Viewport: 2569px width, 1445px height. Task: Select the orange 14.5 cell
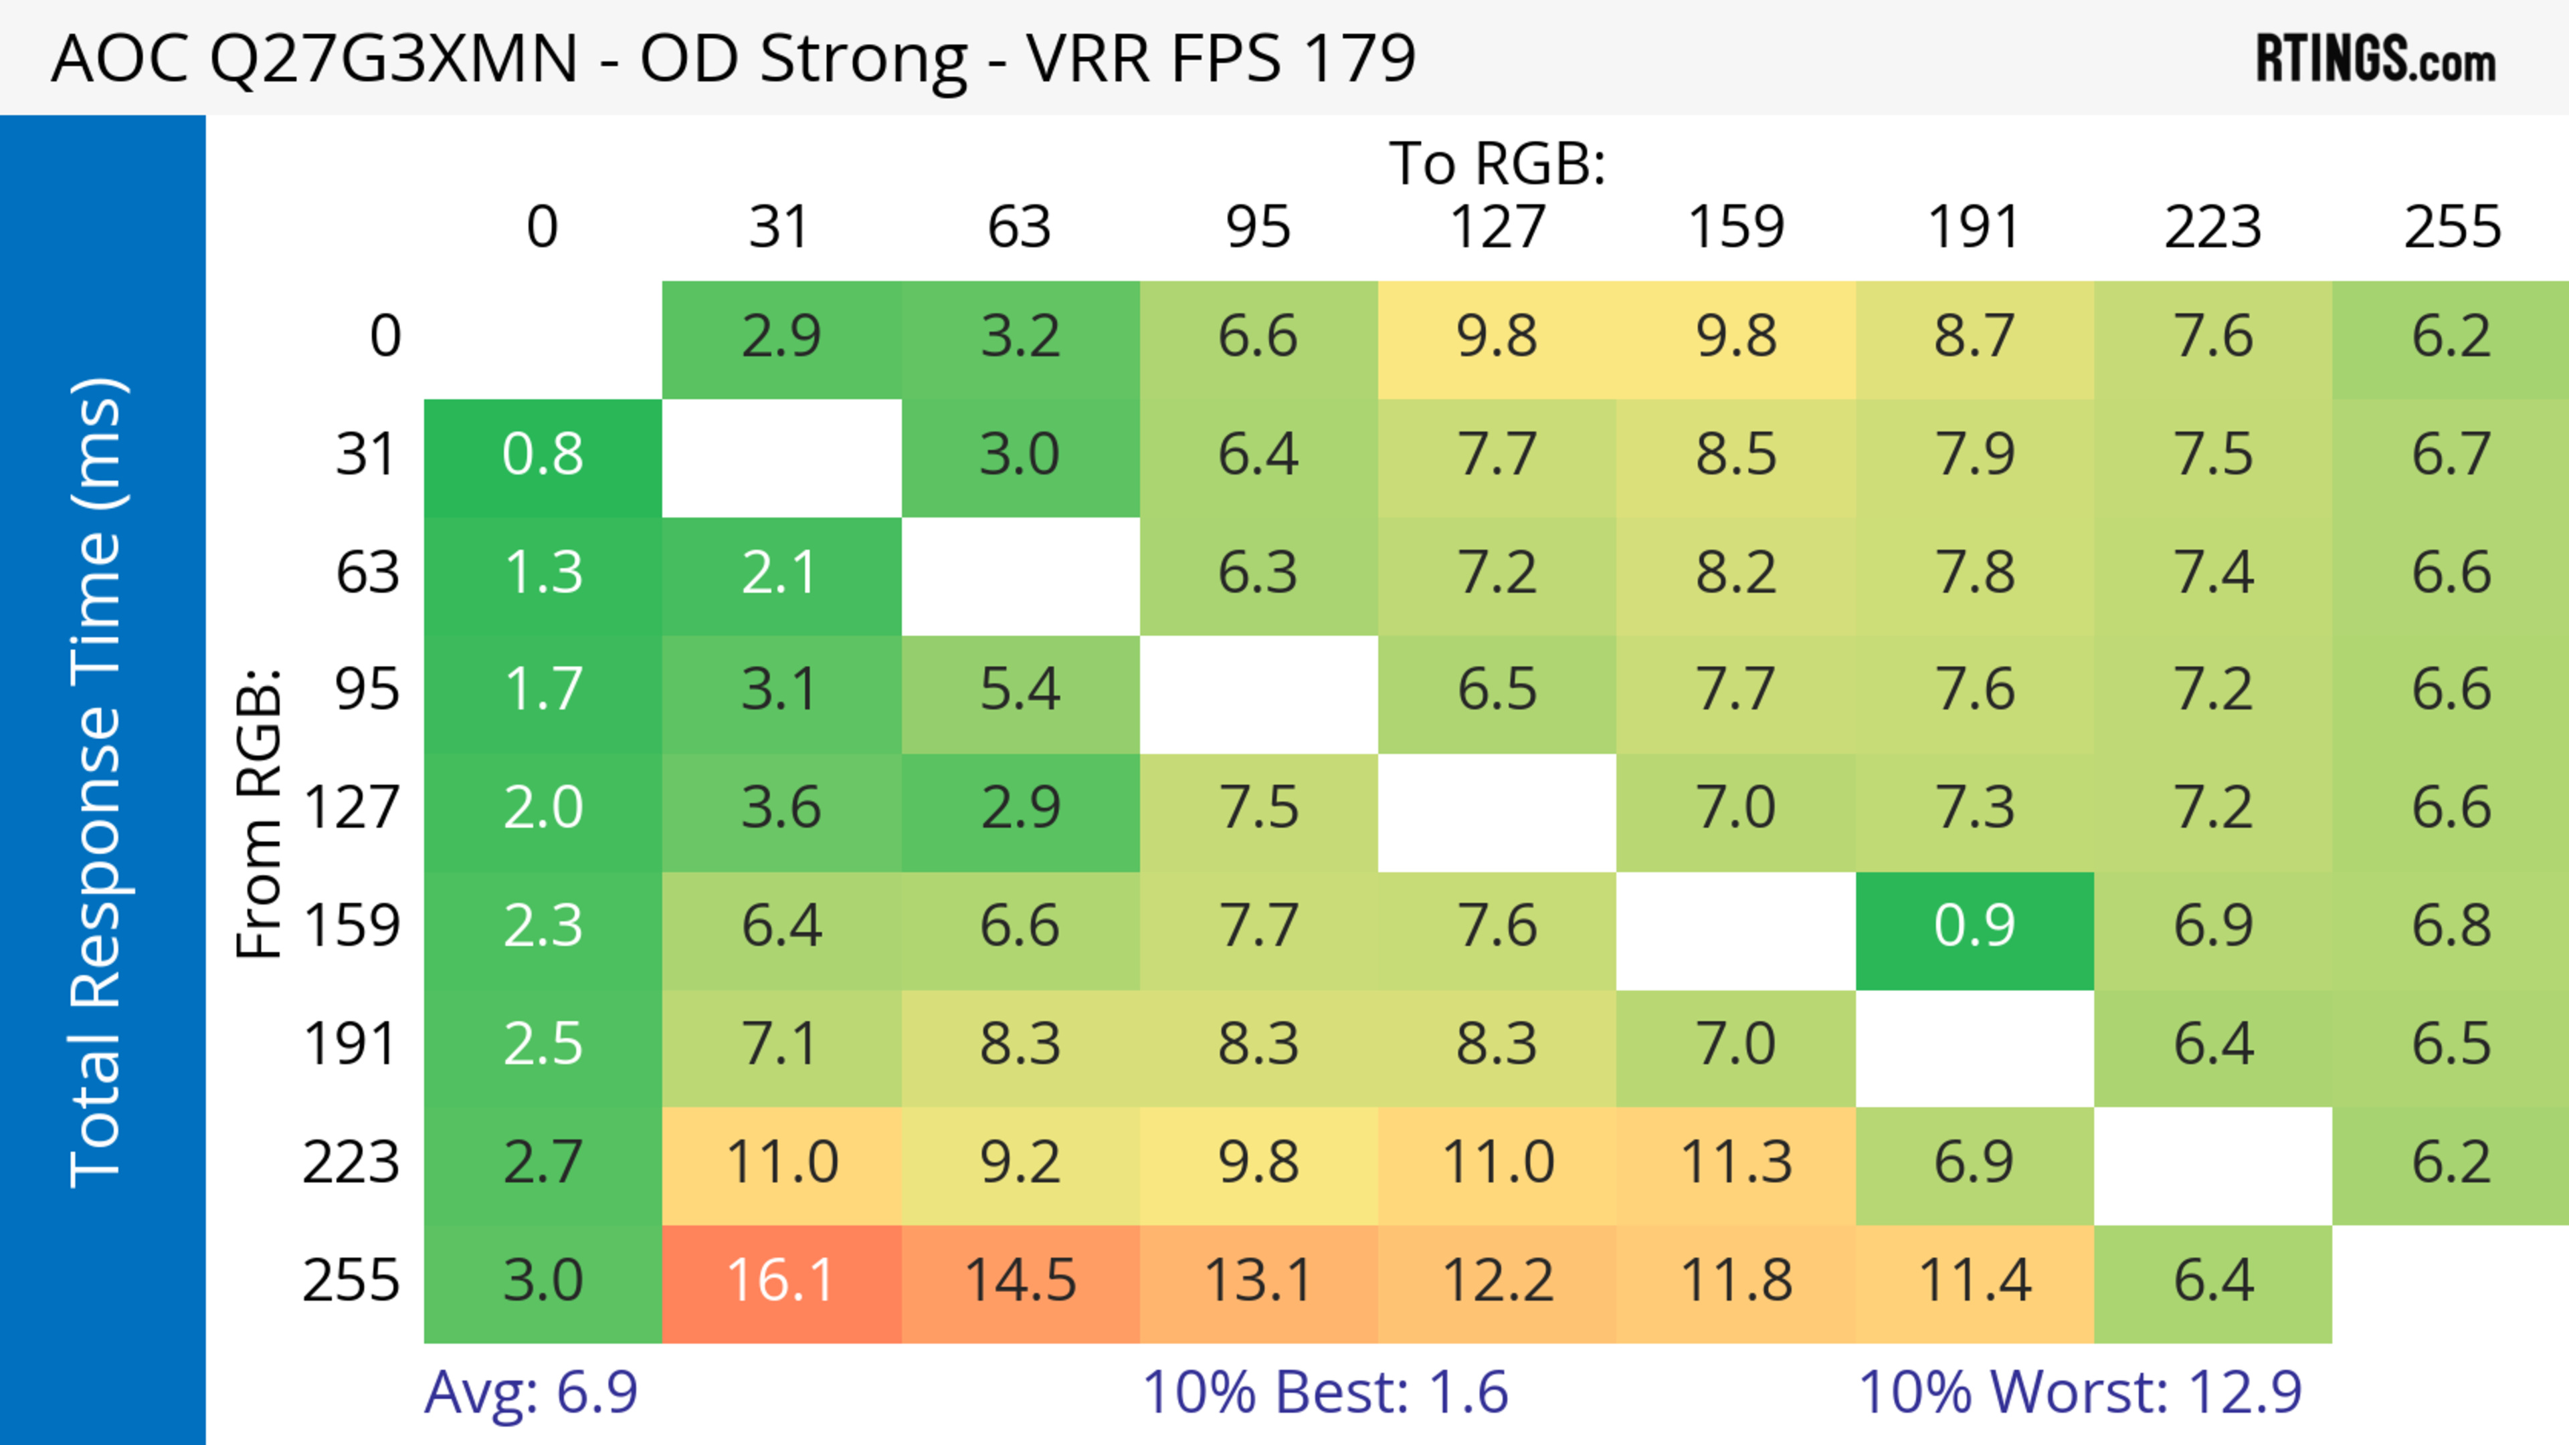coord(1020,1281)
